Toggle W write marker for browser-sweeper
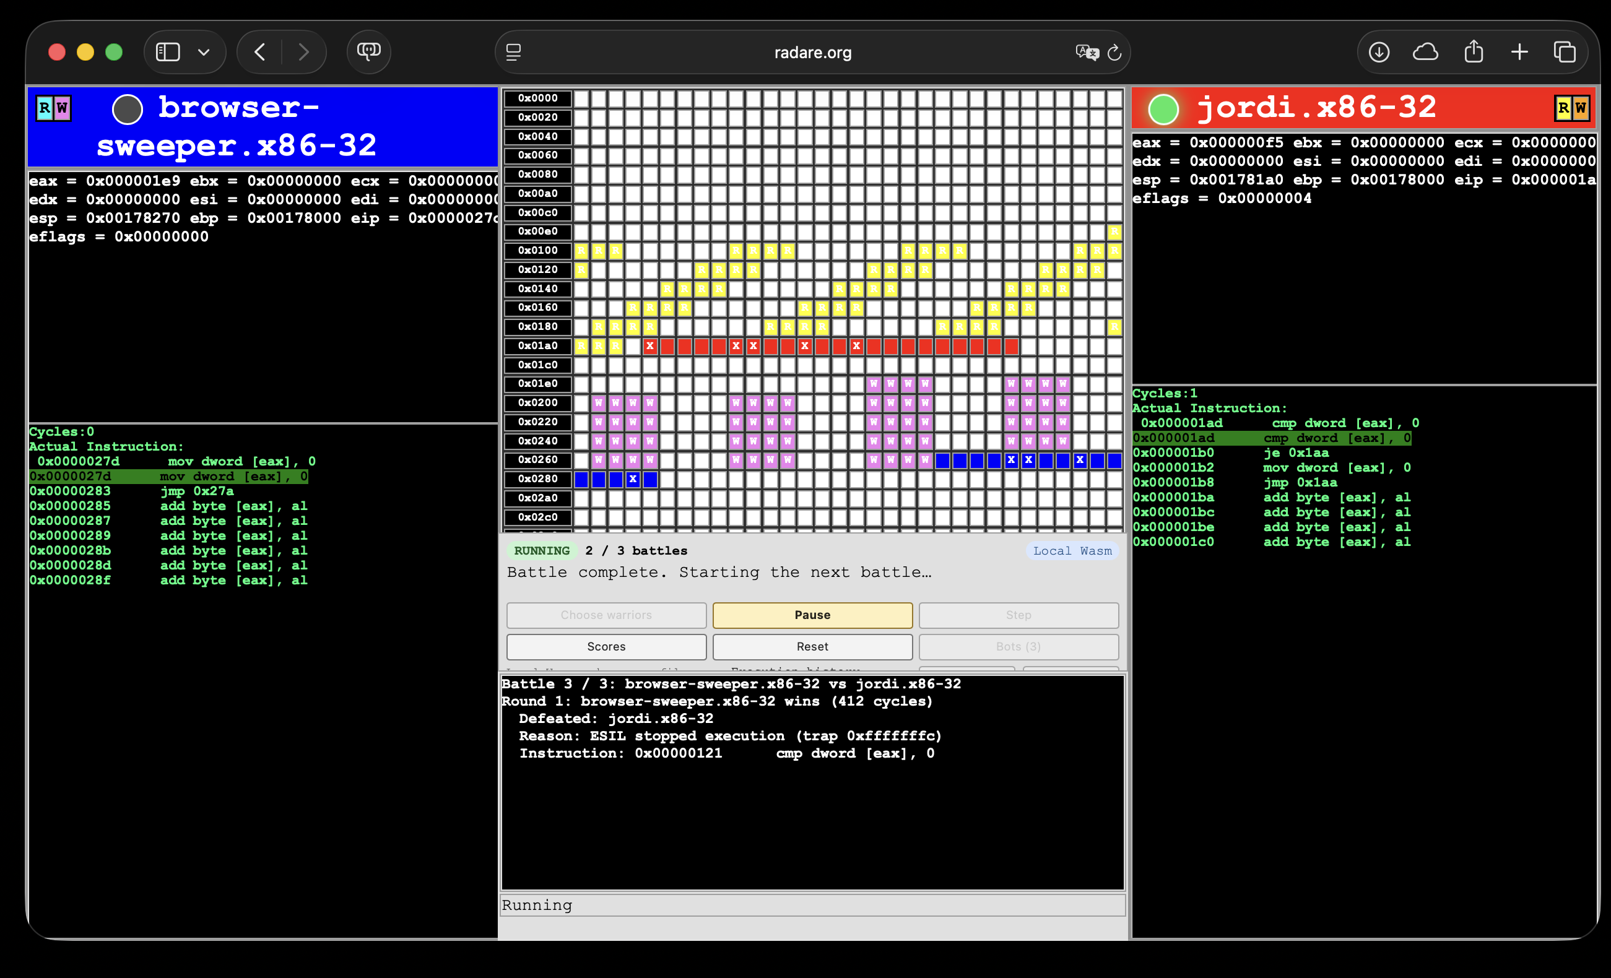 [62, 108]
